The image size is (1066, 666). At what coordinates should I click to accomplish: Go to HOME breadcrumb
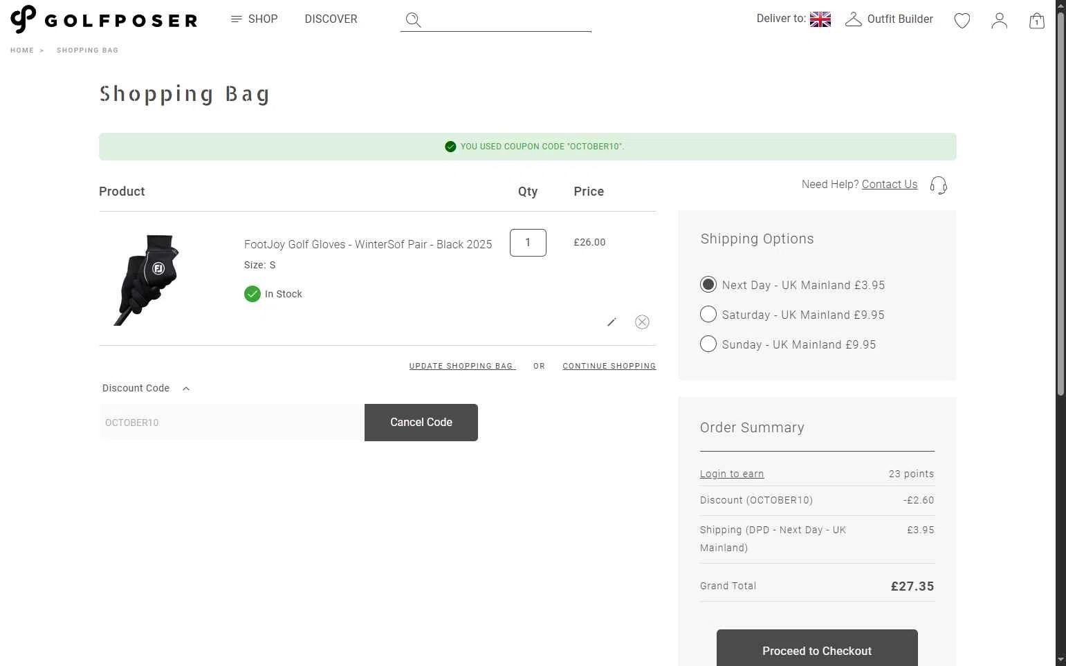(x=22, y=50)
